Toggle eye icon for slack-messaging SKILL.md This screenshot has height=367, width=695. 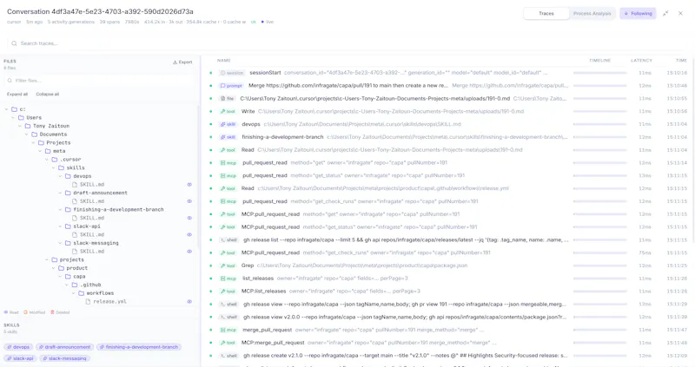189,252
